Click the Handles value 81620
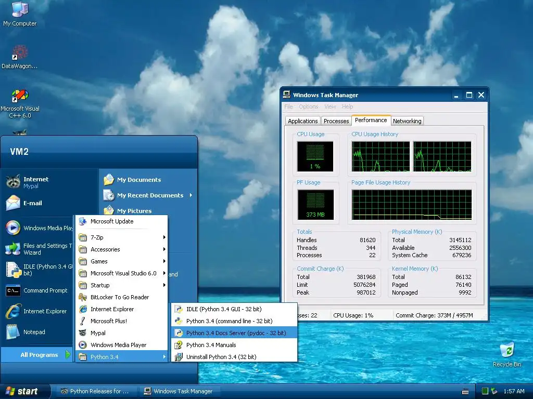The height and width of the screenshot is (399, 533). 367,240
